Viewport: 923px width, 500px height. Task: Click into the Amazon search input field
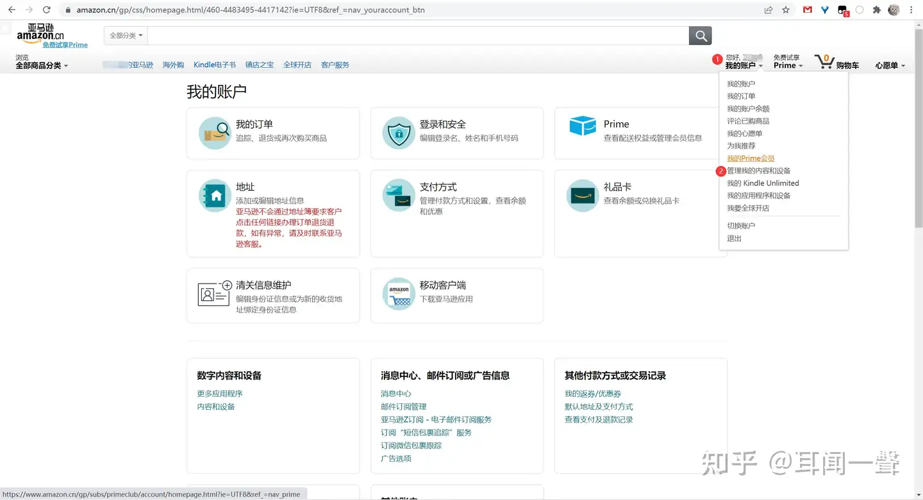coord(418,36)
